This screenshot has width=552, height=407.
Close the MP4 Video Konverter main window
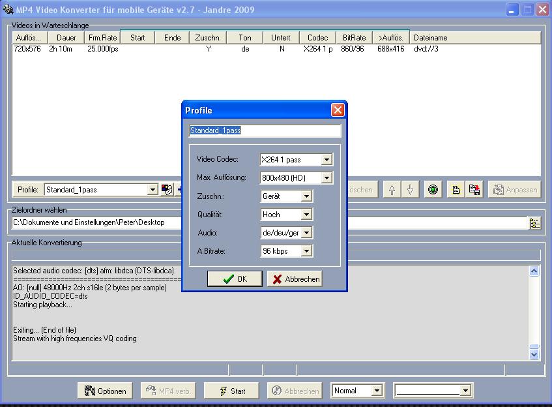(x=542, y=10)
